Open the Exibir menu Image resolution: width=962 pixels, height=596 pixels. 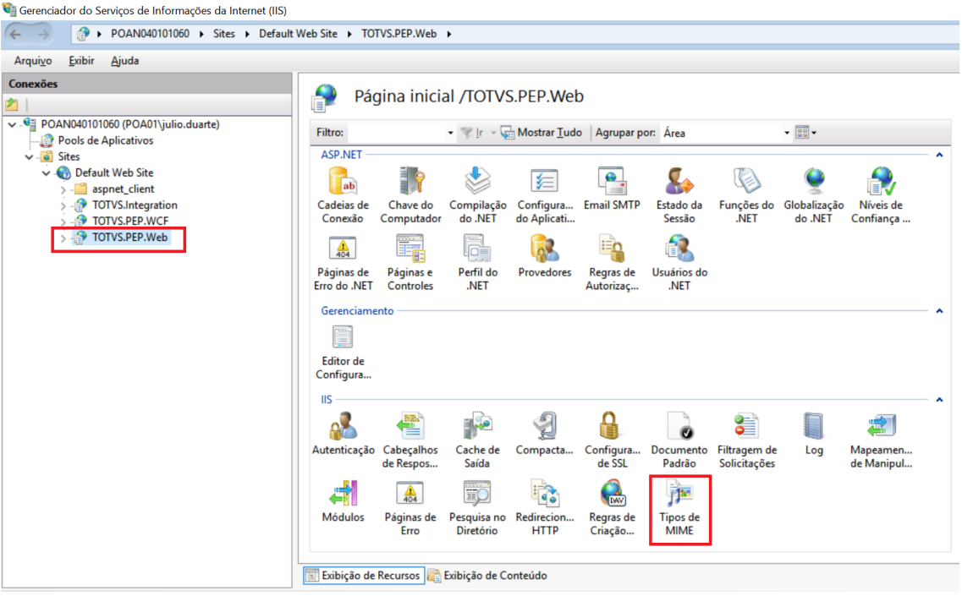(x=81, y=61)
